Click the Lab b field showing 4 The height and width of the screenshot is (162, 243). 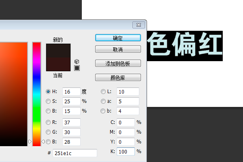(128, 111)
